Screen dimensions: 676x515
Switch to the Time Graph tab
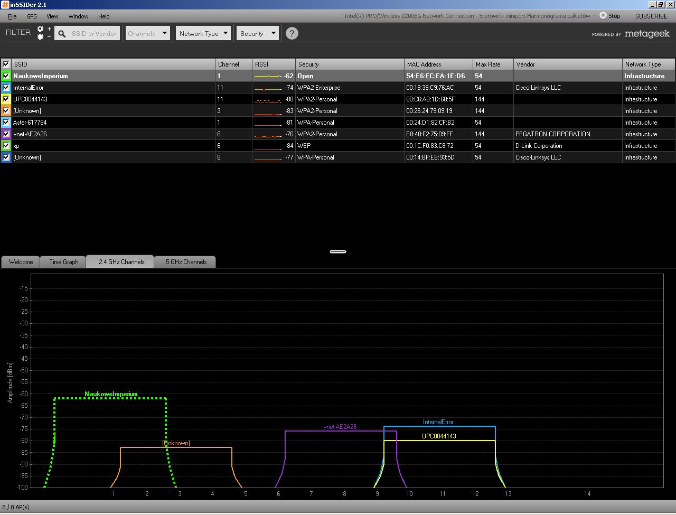point(63,262)
